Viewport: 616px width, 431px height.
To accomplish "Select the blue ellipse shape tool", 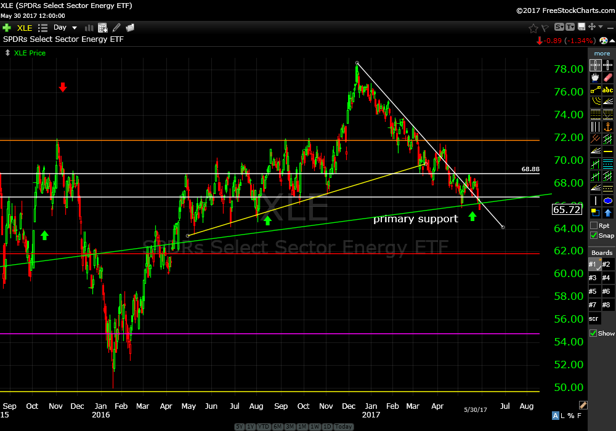I will tap(608, 201).
